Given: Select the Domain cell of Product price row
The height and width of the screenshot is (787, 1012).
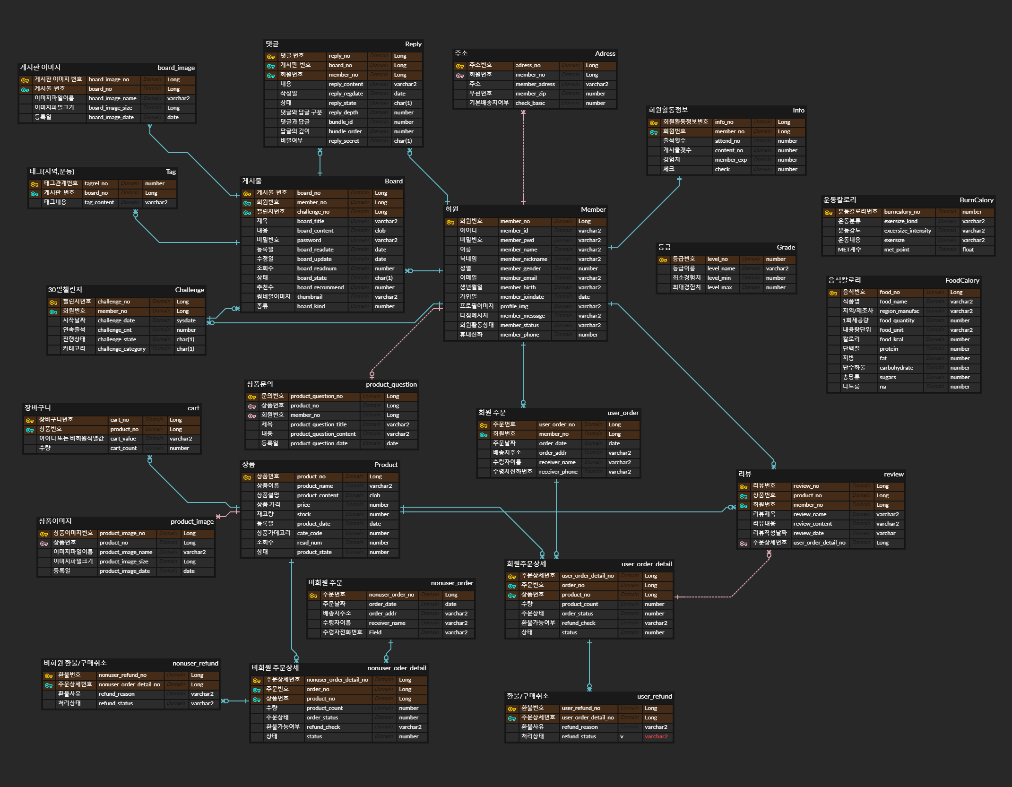Looking at the screenshot, I should click(355, 505).
